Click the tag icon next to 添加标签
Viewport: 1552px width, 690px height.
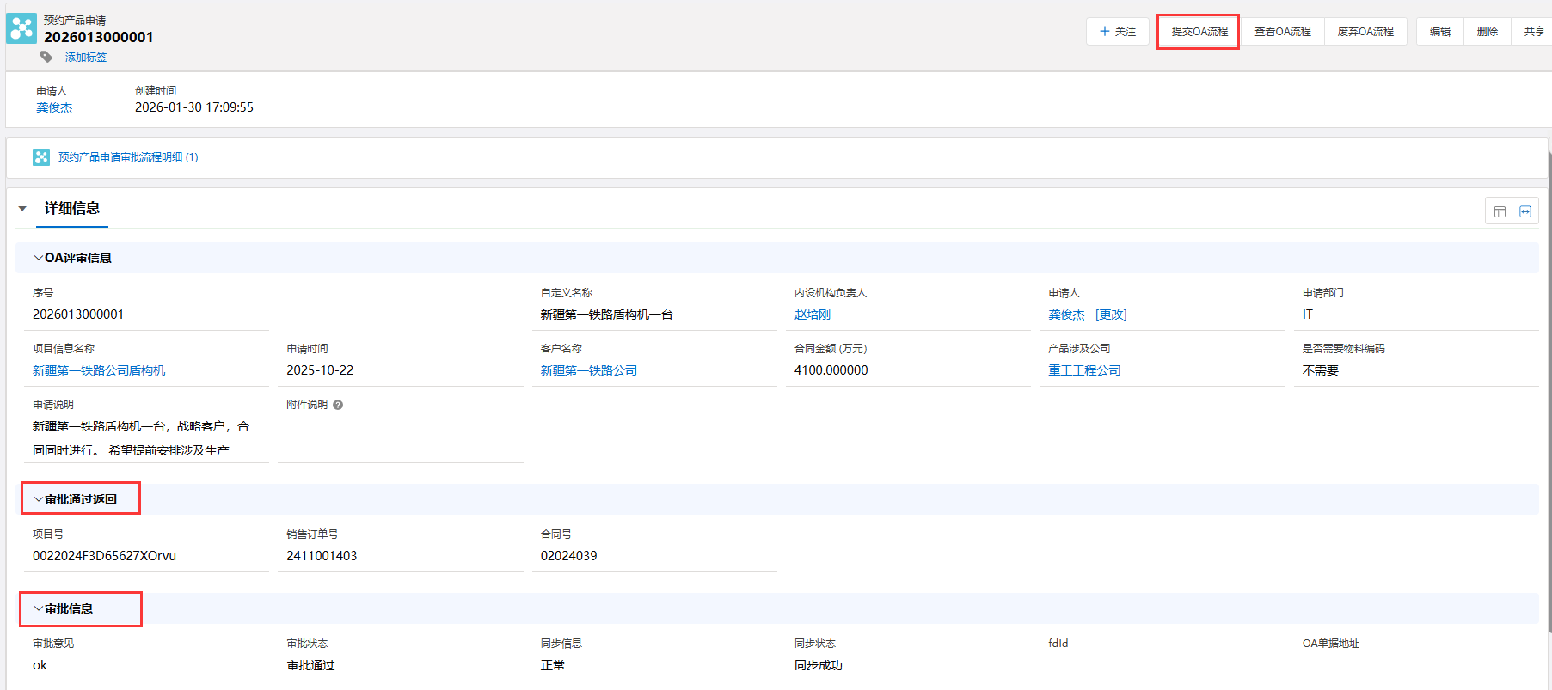46,57
